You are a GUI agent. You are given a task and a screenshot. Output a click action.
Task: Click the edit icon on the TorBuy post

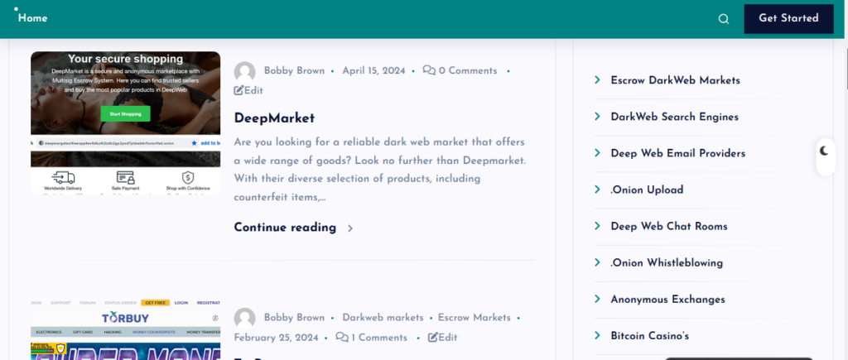click(432, 338)
